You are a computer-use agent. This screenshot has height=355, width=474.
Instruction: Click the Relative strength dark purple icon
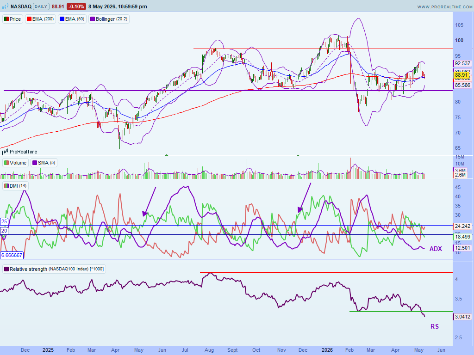[x=6, y=269]
